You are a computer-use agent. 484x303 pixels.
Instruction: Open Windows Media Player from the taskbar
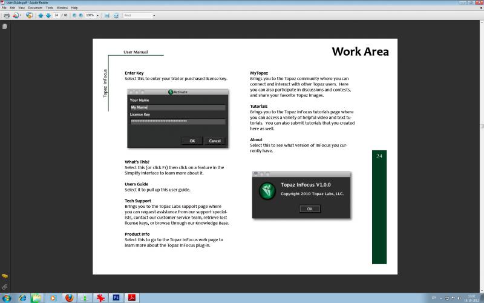(53, 298)
